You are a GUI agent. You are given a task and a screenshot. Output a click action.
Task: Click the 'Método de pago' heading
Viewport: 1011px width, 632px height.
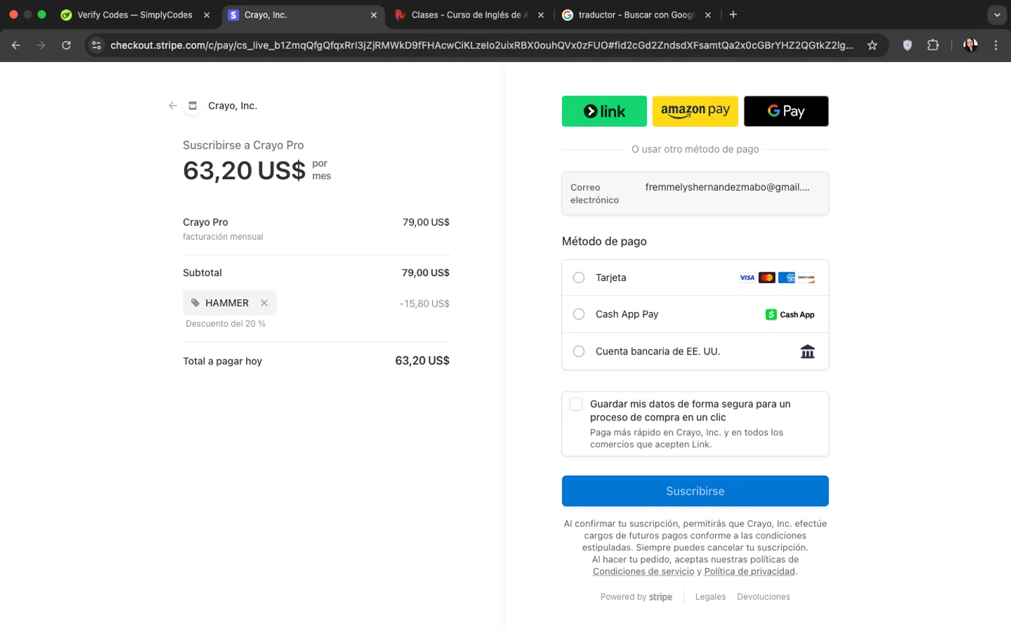(604, 241)
